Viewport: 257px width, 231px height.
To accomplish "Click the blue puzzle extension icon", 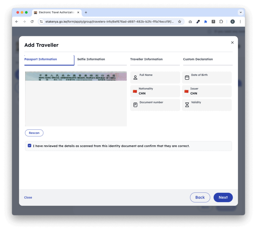I will [206, 22].
